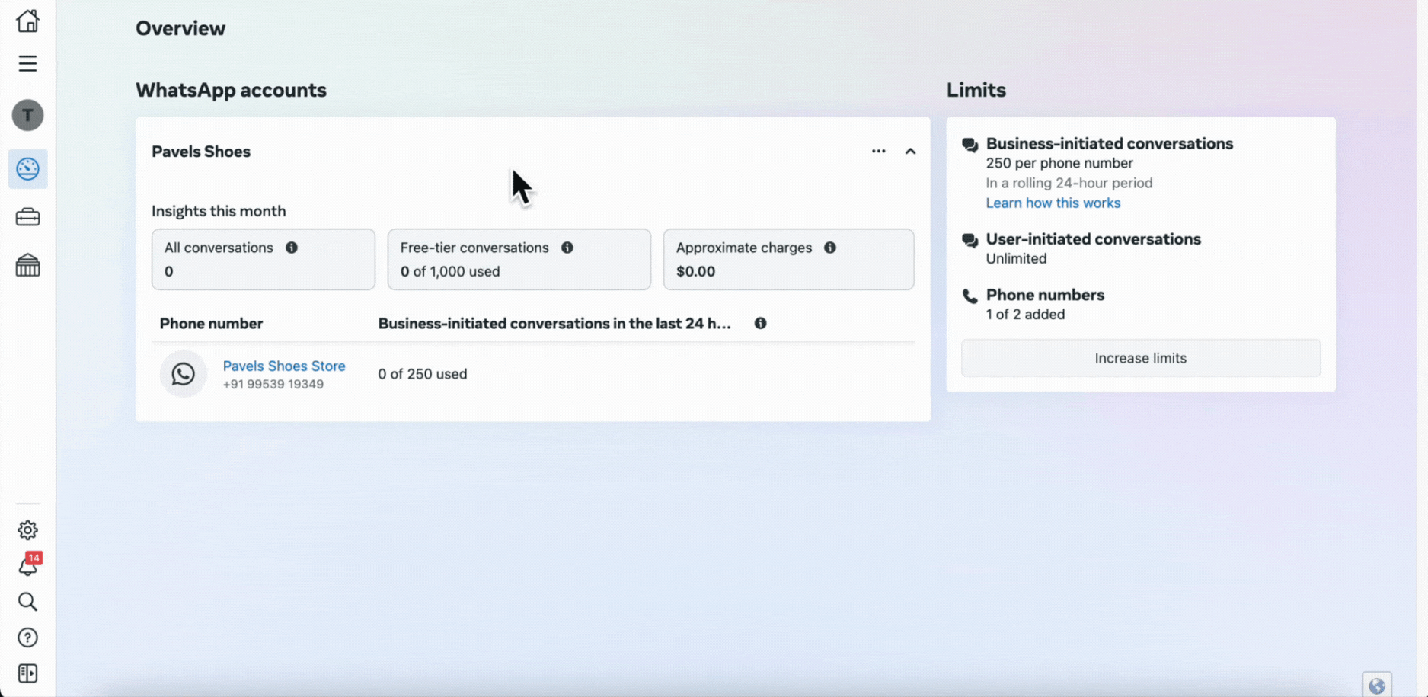Click 'Insights this month' label
Screen dimensions: 1428x697
pyautogui.click(x=219, y=211)
